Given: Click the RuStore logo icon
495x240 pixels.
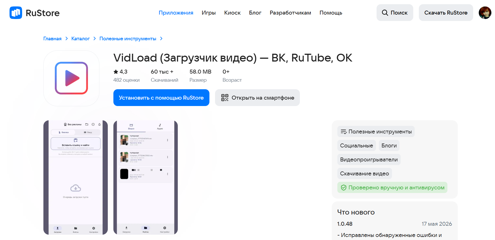Looking at the screenshot, I should tap(16, 13).
